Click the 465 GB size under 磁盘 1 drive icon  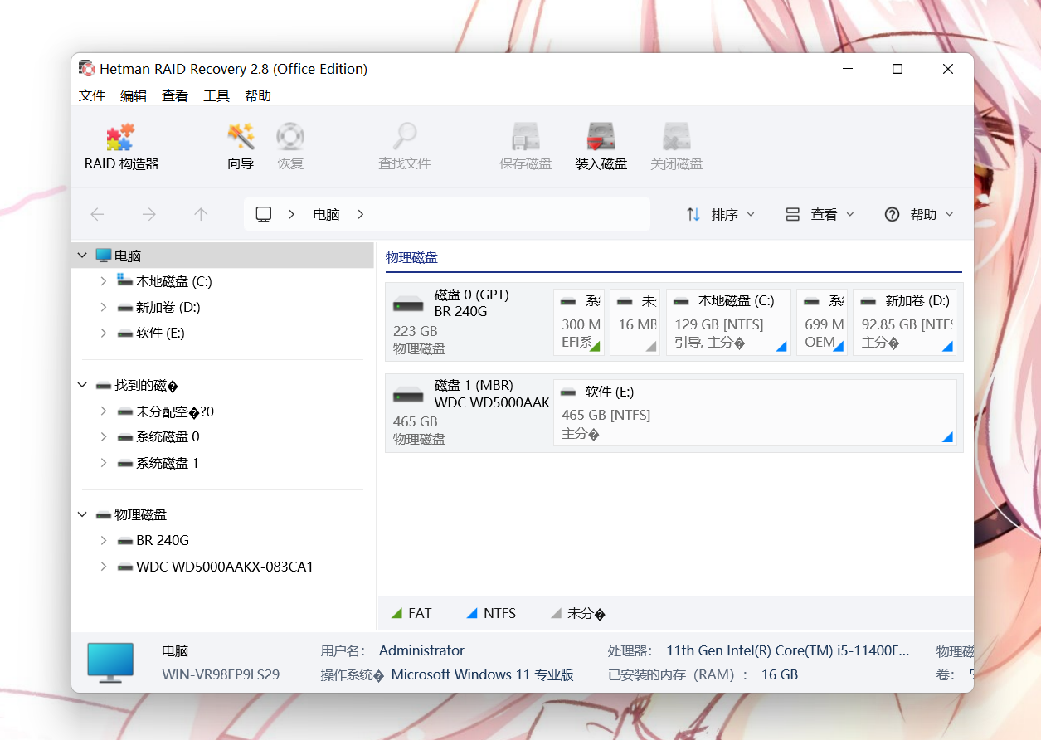[x=416, y=421]
